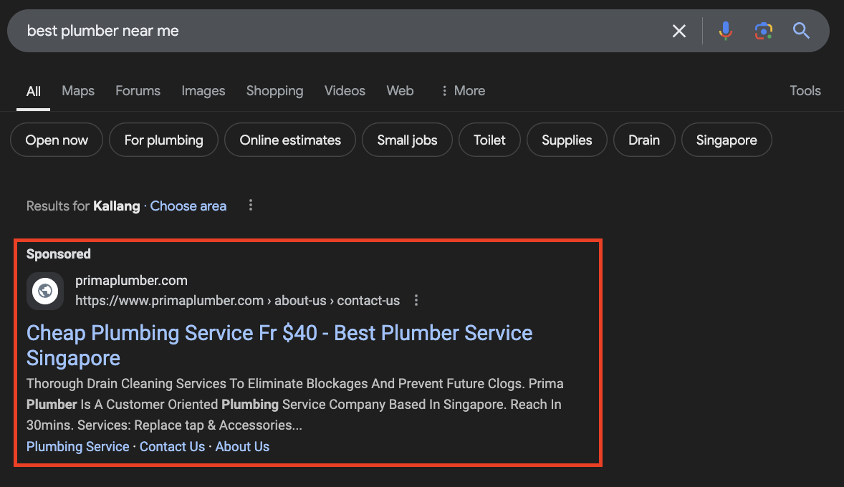
Task: Apply the Toilet filter chip
Action: coord(489,140)
